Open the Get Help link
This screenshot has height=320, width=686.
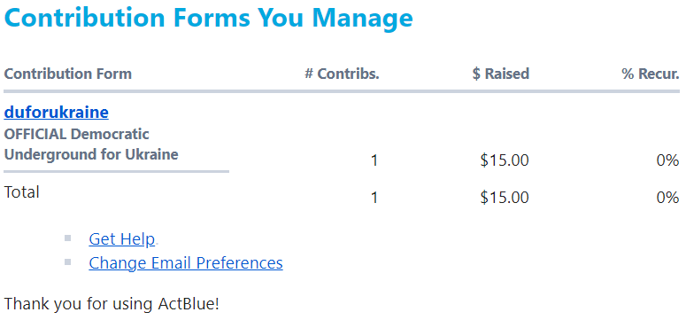pos(121,239)
